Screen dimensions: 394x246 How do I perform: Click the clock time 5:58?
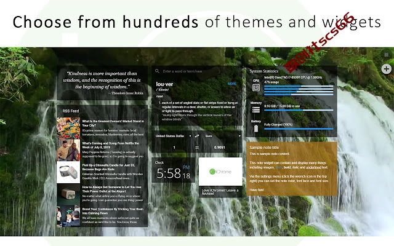coord(169,173)
